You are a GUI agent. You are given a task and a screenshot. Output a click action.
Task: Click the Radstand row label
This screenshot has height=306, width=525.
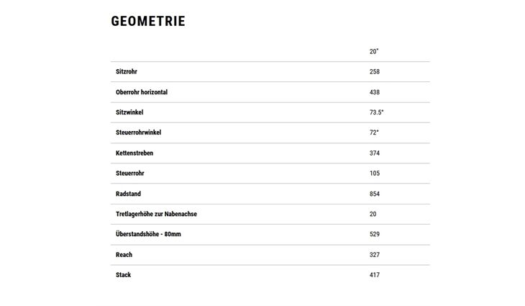[128, 194]
